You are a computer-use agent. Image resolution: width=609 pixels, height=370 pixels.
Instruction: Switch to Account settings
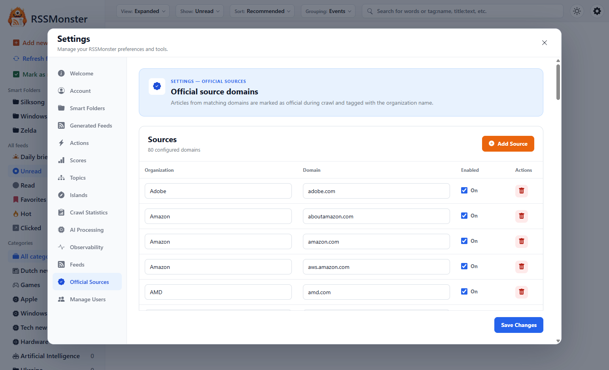point(87,91)
